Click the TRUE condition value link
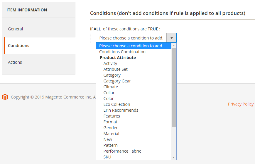Viewport: 255px width, 164px height. [153, 29]
